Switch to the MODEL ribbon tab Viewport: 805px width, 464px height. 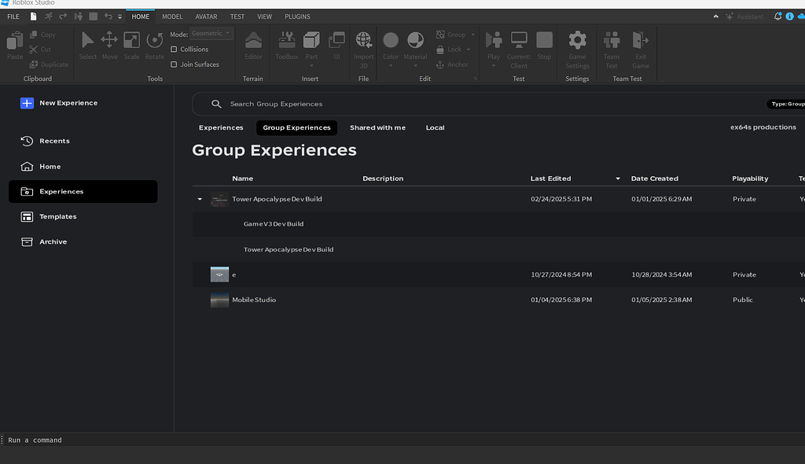172,17
